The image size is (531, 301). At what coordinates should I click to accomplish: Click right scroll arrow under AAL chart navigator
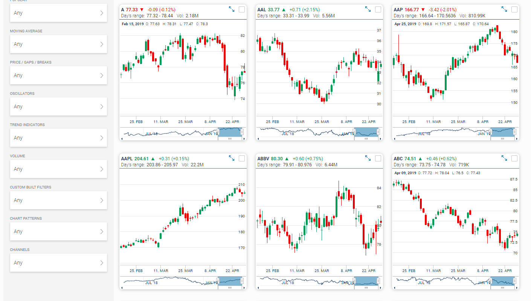pos(381,138)
